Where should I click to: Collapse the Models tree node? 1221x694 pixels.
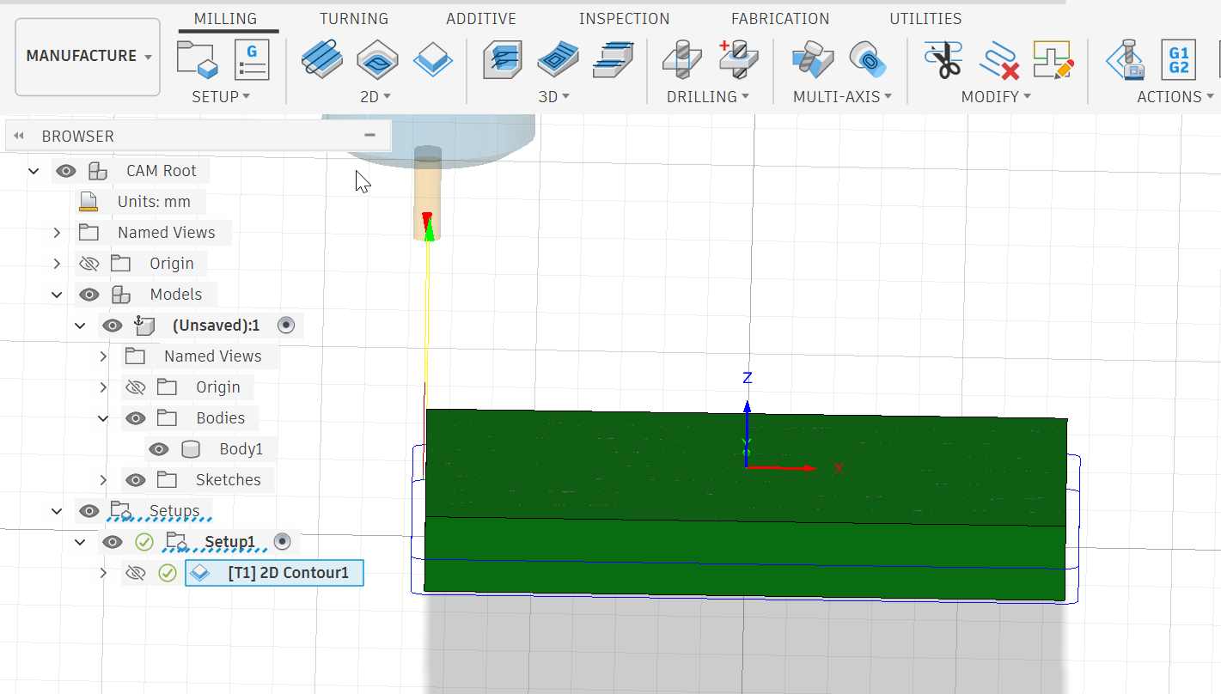pyautogui.click(x=57, y=295)
